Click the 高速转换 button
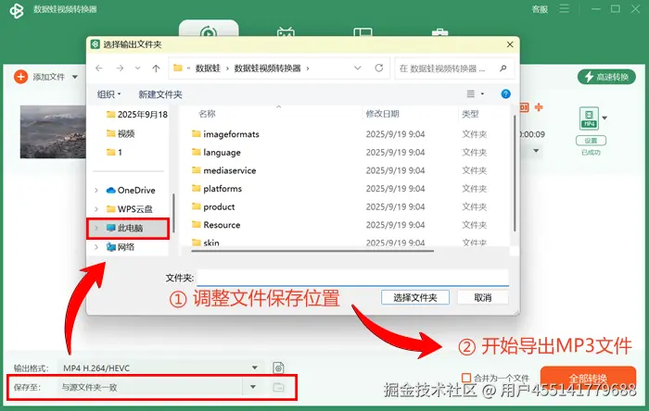 [606, 77]
